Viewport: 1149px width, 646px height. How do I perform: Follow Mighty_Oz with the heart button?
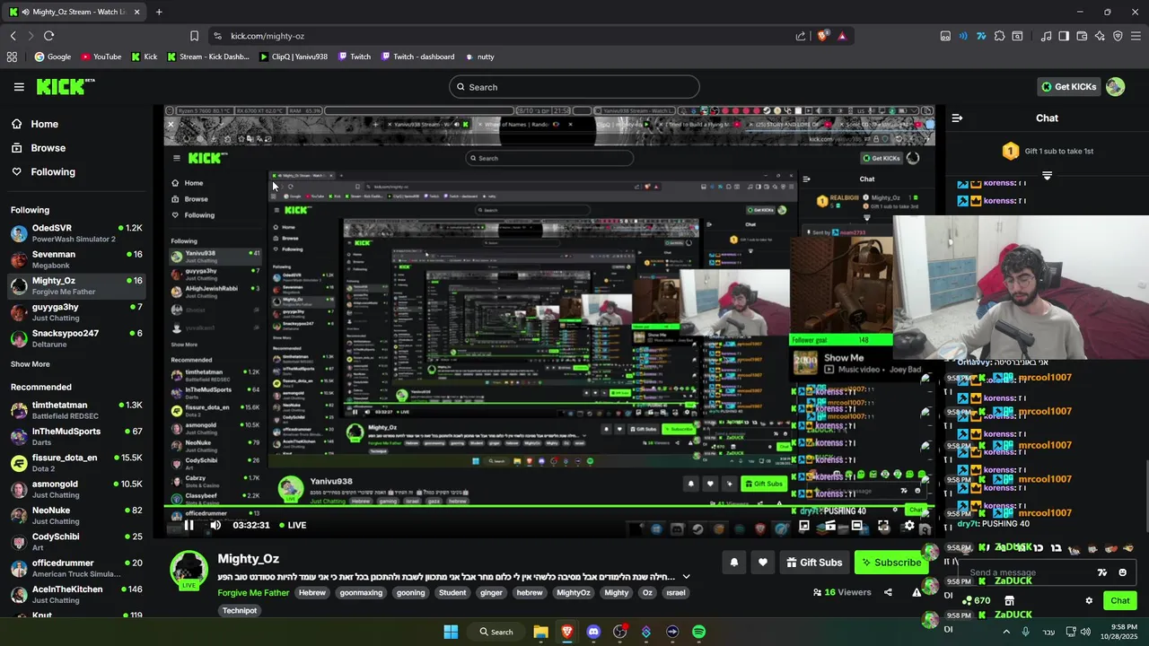(763, 563)
